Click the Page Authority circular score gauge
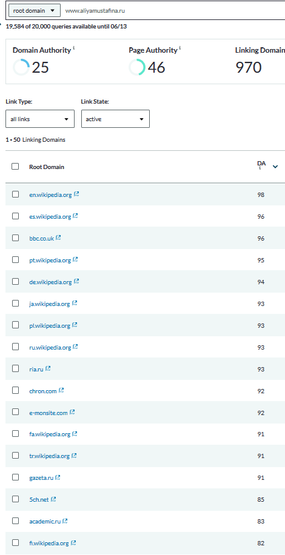This screenshot has height=555, width=285. coord(137,67)
